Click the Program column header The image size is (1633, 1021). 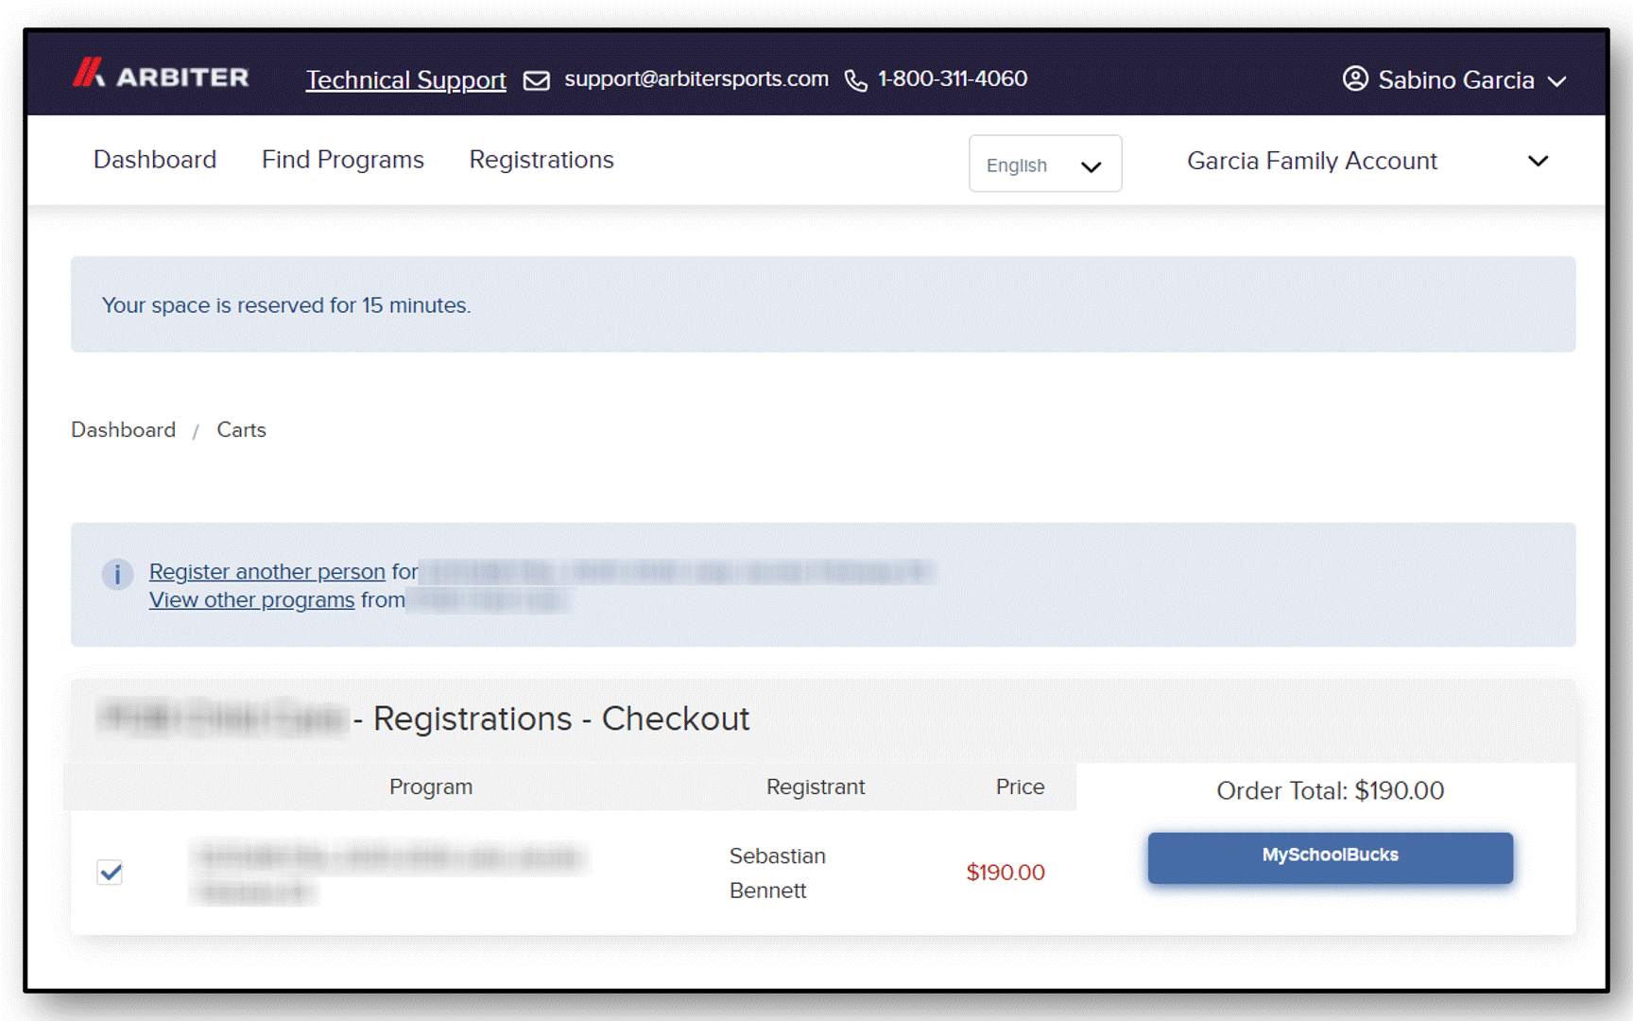(431, 787)
